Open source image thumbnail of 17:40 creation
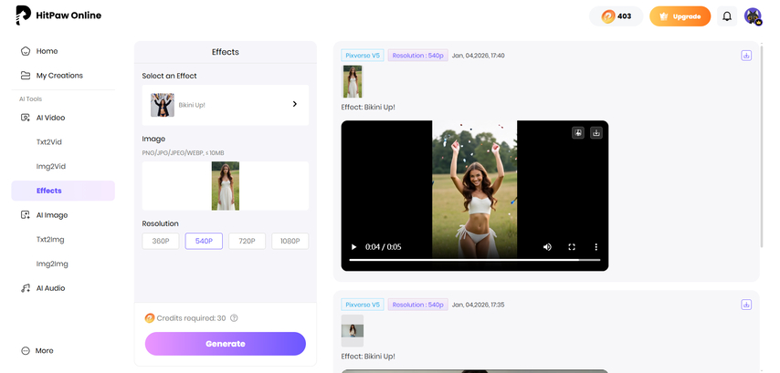This screenshot has width=780, height=373. (353, 81)
